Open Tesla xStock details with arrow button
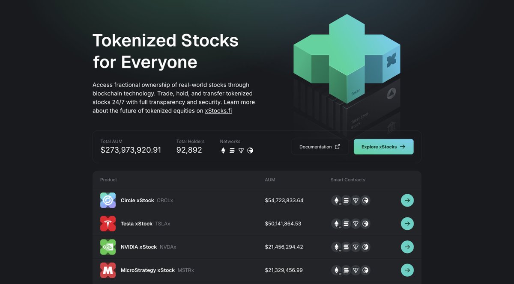 tap(407, 223)
